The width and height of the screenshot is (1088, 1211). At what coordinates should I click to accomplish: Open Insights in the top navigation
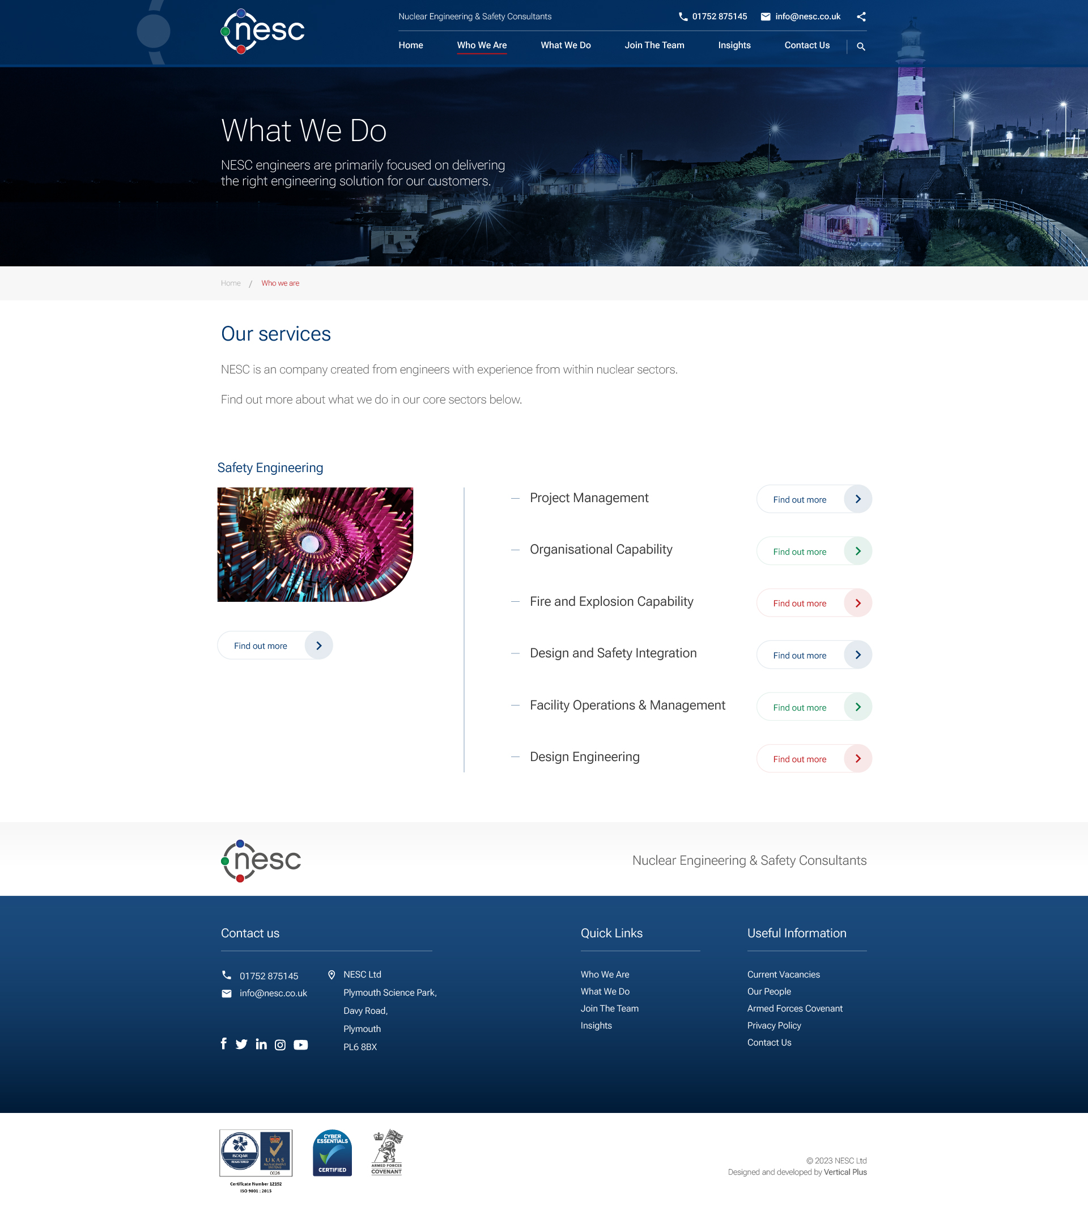[734, 45]
